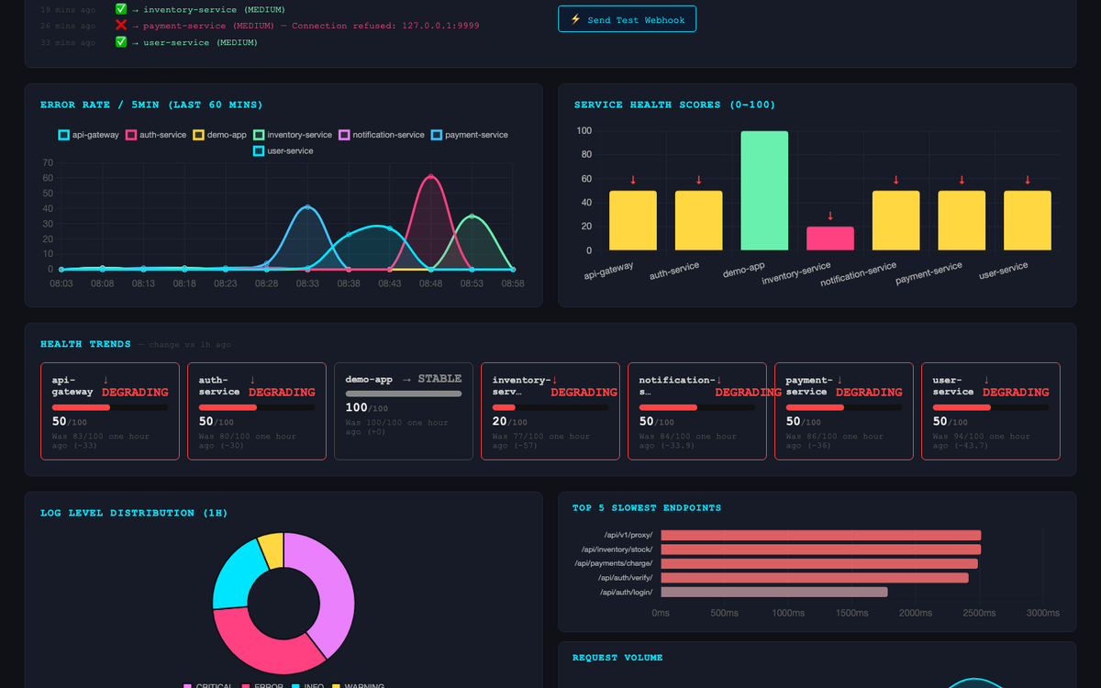
Task: Click DEGRADING label in auth-service card
Action: pos(282,393)
